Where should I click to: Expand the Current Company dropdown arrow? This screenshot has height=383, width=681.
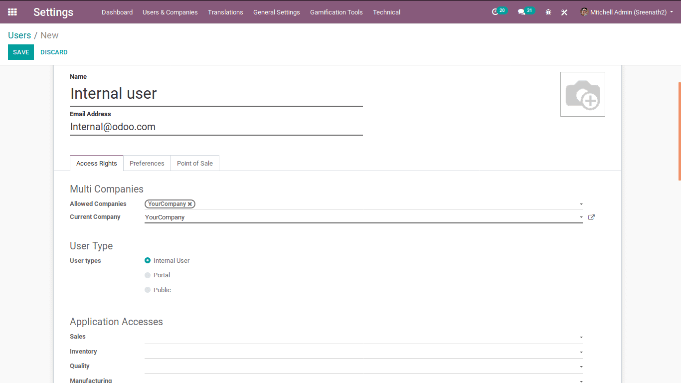click(x=581, y=217)
